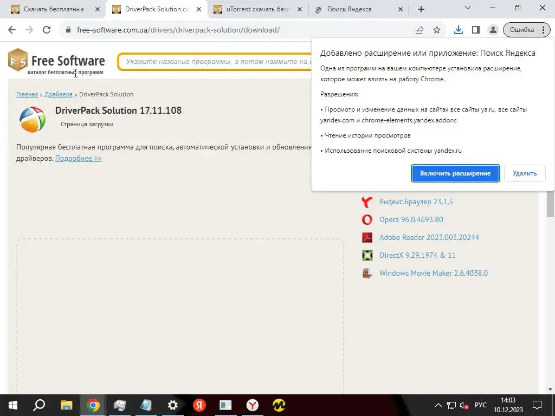Switch to the Скачать бесплатные tab
Screen dimensions: 555x416
(53, 9)
